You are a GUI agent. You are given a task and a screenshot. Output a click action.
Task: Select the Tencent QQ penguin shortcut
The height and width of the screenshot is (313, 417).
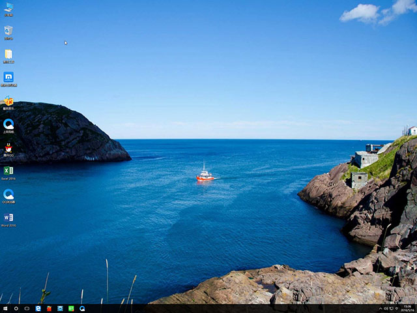pos(8,148)
